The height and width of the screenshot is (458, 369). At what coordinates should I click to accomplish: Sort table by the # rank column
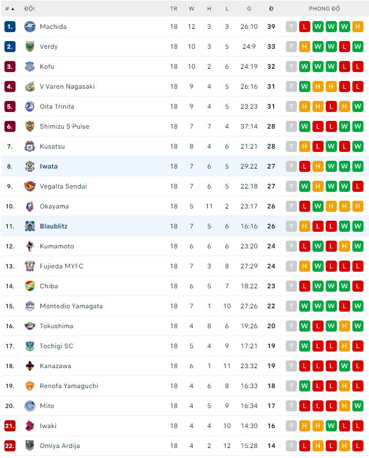coord(9,9)
